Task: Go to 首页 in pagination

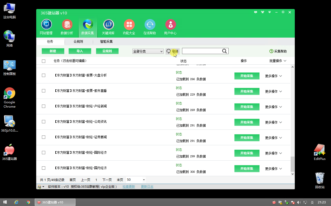Action: pos(73,180)
